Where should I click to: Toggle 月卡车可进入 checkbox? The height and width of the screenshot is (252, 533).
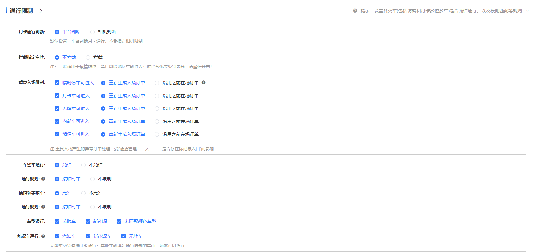[x=57, y=96]
